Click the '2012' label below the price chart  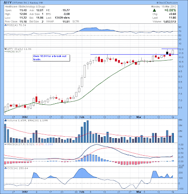pyautogui.click(x=25, y=117)
